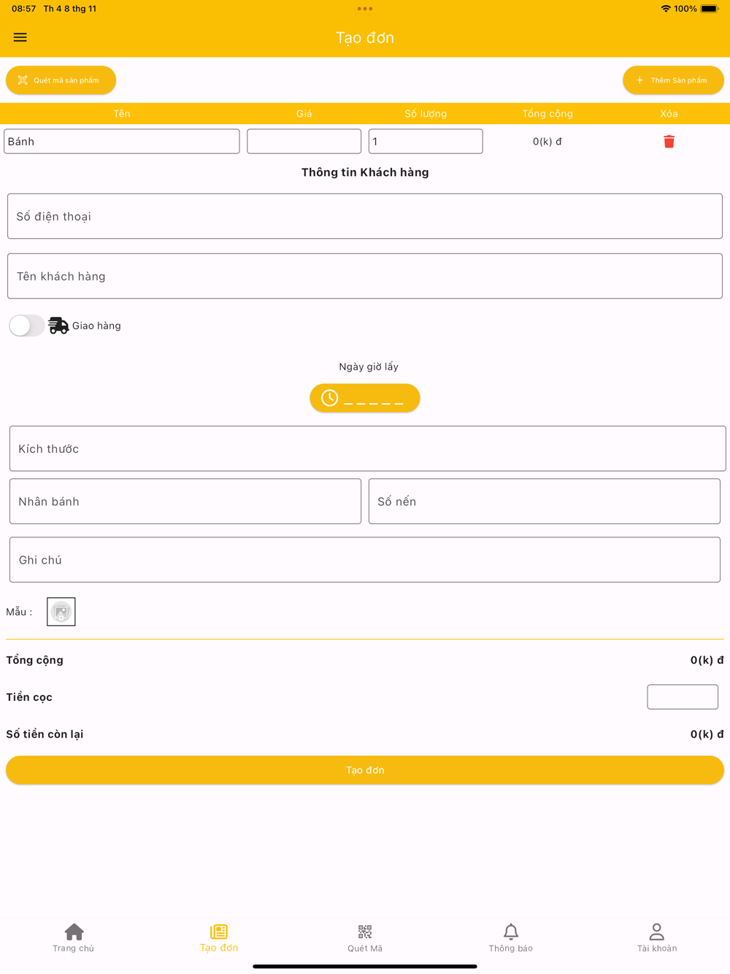This screenshot has width=730, height=974.
Task: Focus the Tiền cọc deposit field
Action: (x=683, y=697)
